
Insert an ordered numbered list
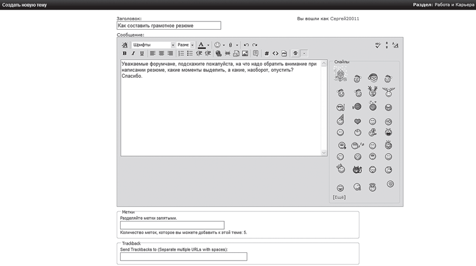(x=181, y=53)
